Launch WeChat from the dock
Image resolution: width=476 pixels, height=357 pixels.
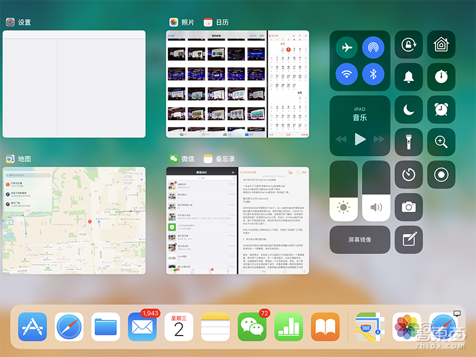(252, 327)
